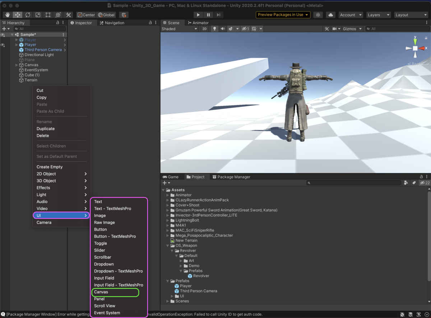Open the Shaded draw mode dropdown
The width and height of the screenshot is (431, 318).
[x=179, y=29]
